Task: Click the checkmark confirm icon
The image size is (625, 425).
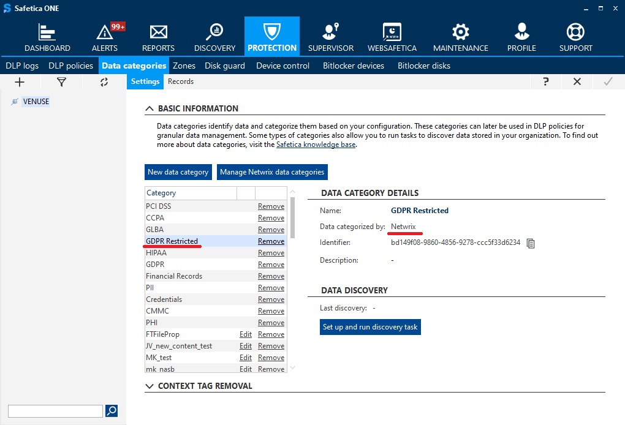Action: click(x=608, y=81)
